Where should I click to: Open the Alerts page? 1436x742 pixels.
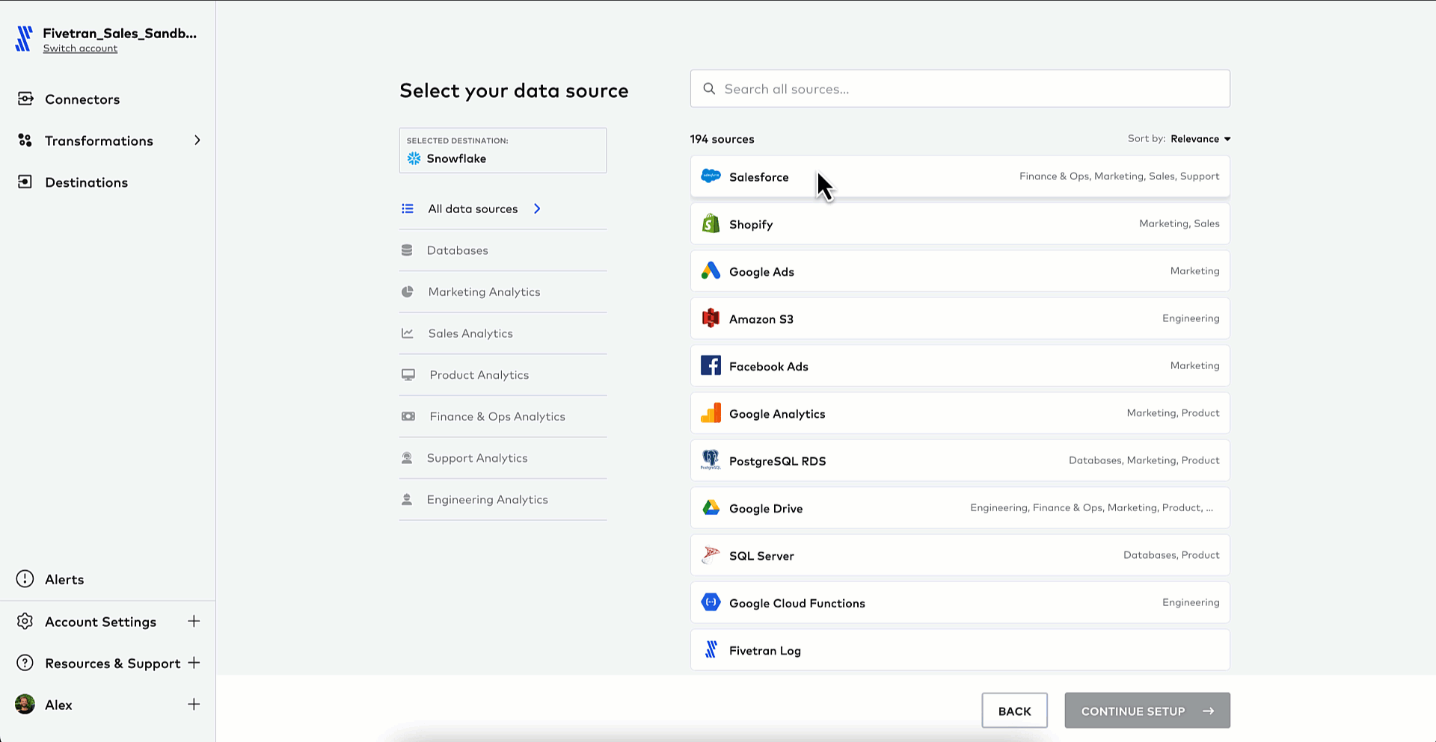coord(64,579)
